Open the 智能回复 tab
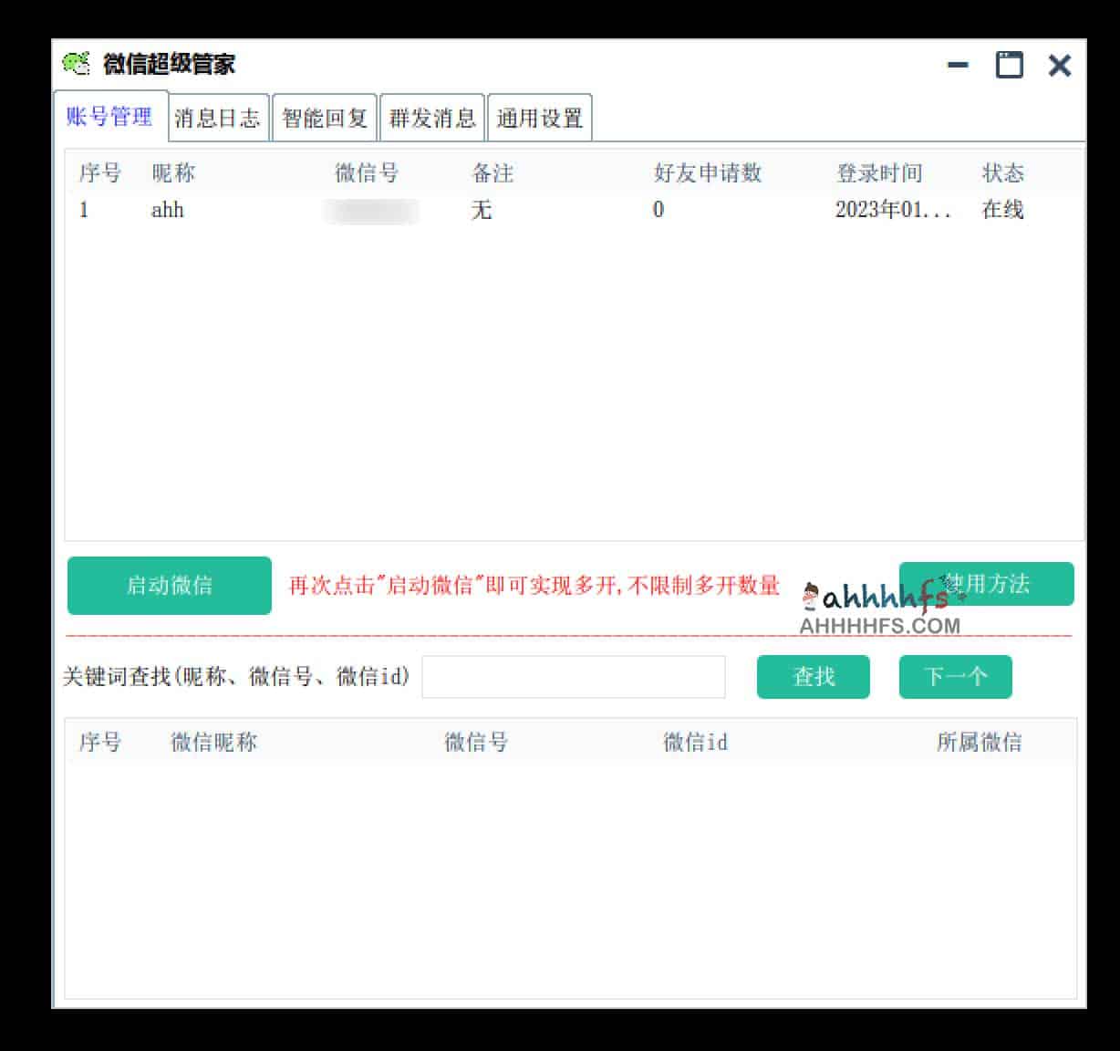This screenshot has height=1051, width=1120. [x=326, y=117]
